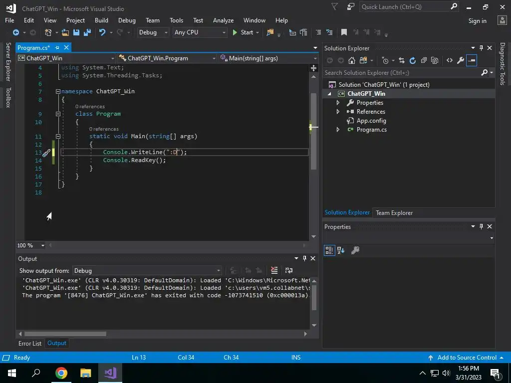Open Properties via wrench icon in Solution Explorer
Screen dimensions: 511x383
click(x=461, y=60)
